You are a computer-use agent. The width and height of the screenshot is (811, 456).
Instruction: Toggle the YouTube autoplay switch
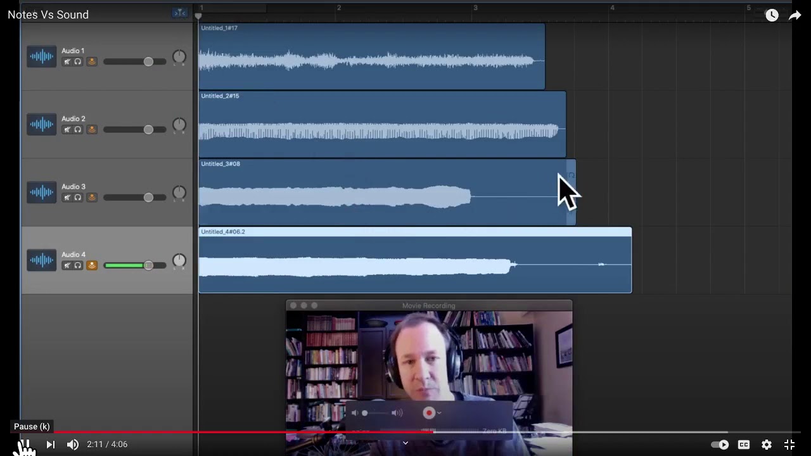point(720,445)
